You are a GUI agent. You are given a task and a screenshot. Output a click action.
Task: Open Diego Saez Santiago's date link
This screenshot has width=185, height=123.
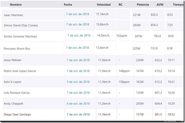click(x=78, y=115)
